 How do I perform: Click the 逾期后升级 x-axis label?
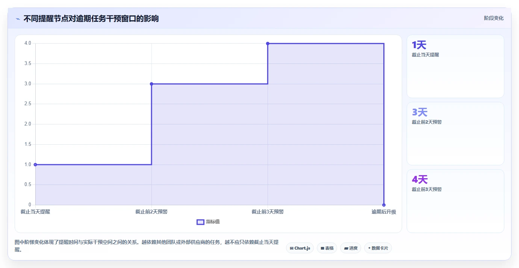coord(384,212)
